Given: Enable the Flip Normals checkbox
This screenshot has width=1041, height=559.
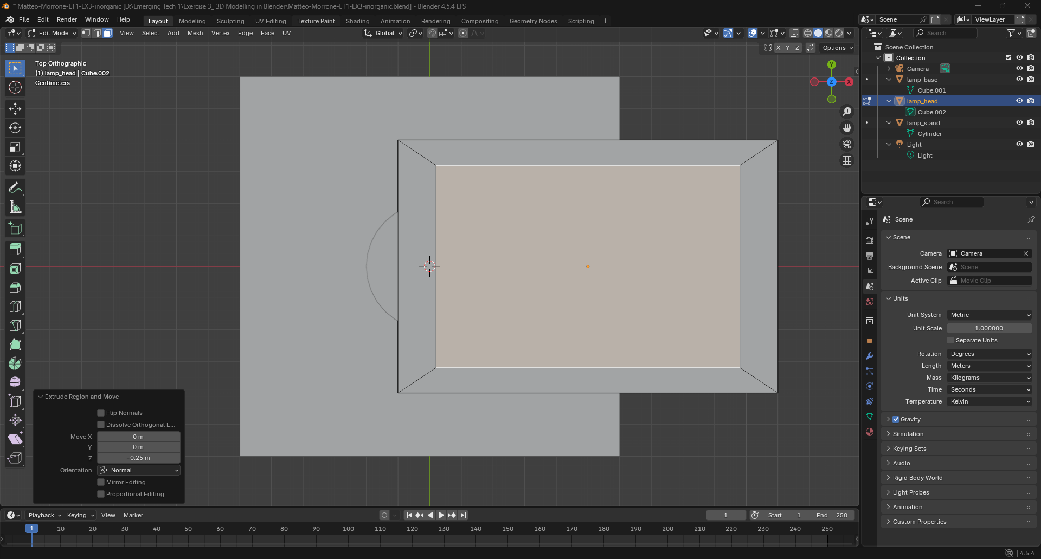Looking at the screenshot, I should (x=101, y=413).
